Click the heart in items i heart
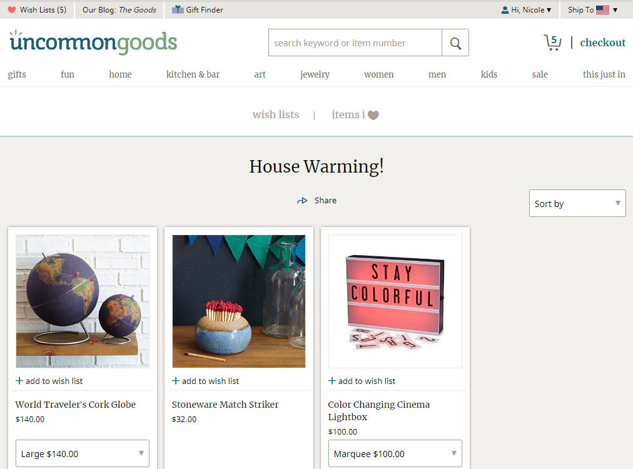This screenshot has height=469, width=633. click(373, 116)
